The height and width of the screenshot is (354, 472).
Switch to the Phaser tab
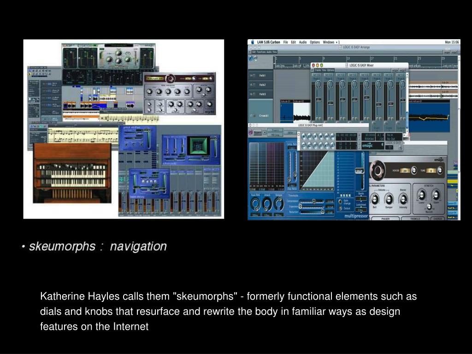(386, 218)
